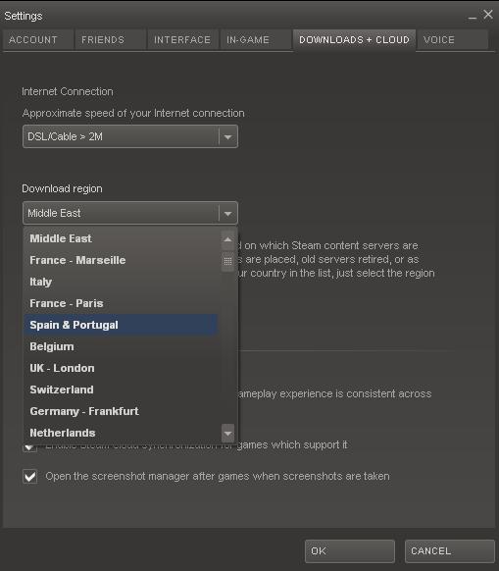Select France - Paris region
Viewport: 499px width, 571px height.
tap(121, 303)
